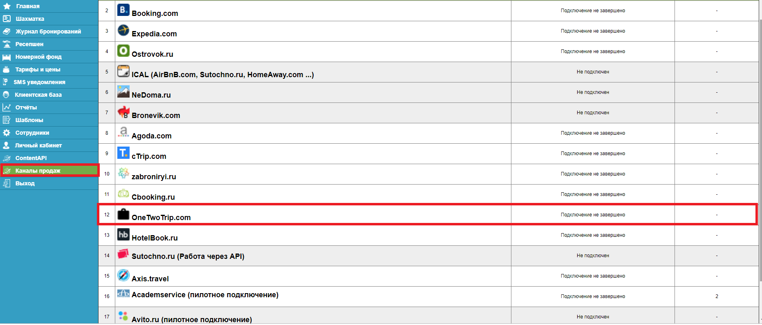
Task: Click the chart icon beside Отчёты
Action: [x=7, y=107]
